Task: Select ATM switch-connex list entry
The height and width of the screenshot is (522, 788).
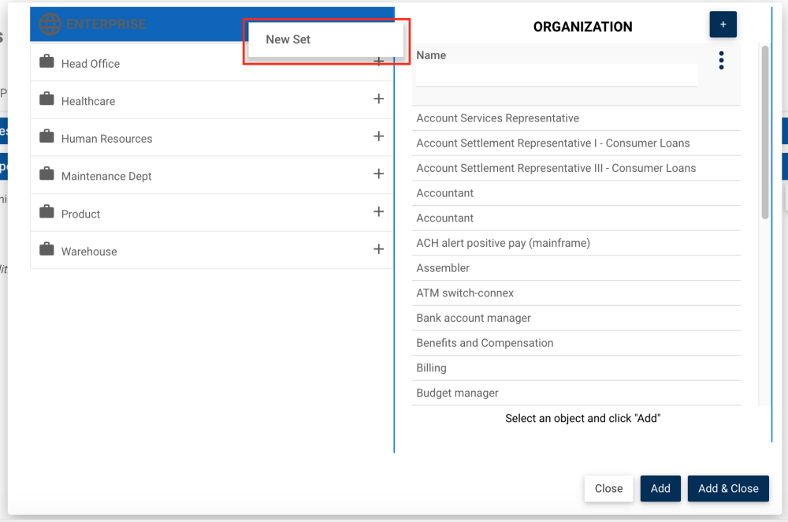Action: 465,293
